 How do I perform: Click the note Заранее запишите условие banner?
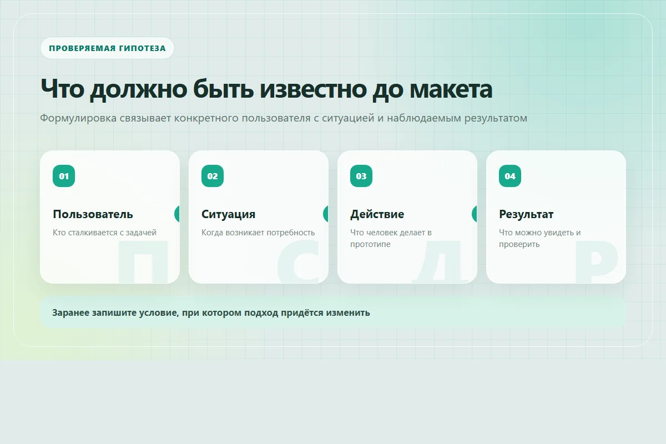pos(333,312)
